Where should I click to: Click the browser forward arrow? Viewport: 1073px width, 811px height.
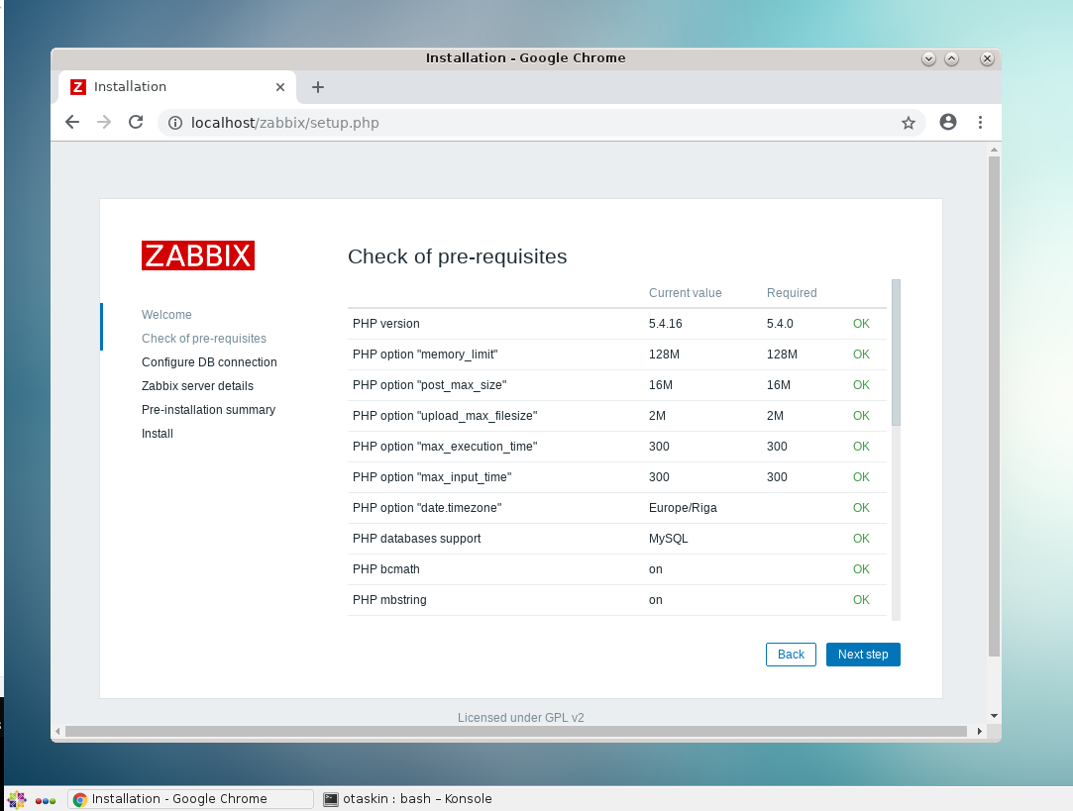(104, 123)
